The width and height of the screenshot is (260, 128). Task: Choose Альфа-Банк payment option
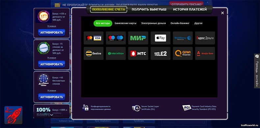[205, 53]
